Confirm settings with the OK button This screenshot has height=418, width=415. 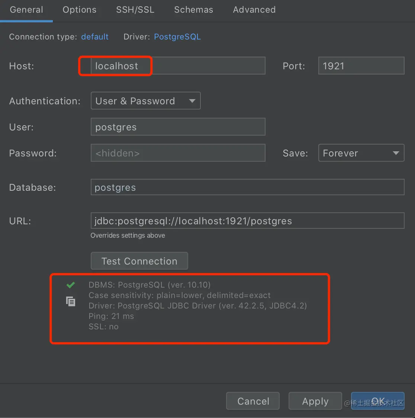pos(378,401)
